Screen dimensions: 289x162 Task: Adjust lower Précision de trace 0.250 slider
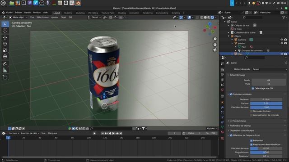[266, 148]
